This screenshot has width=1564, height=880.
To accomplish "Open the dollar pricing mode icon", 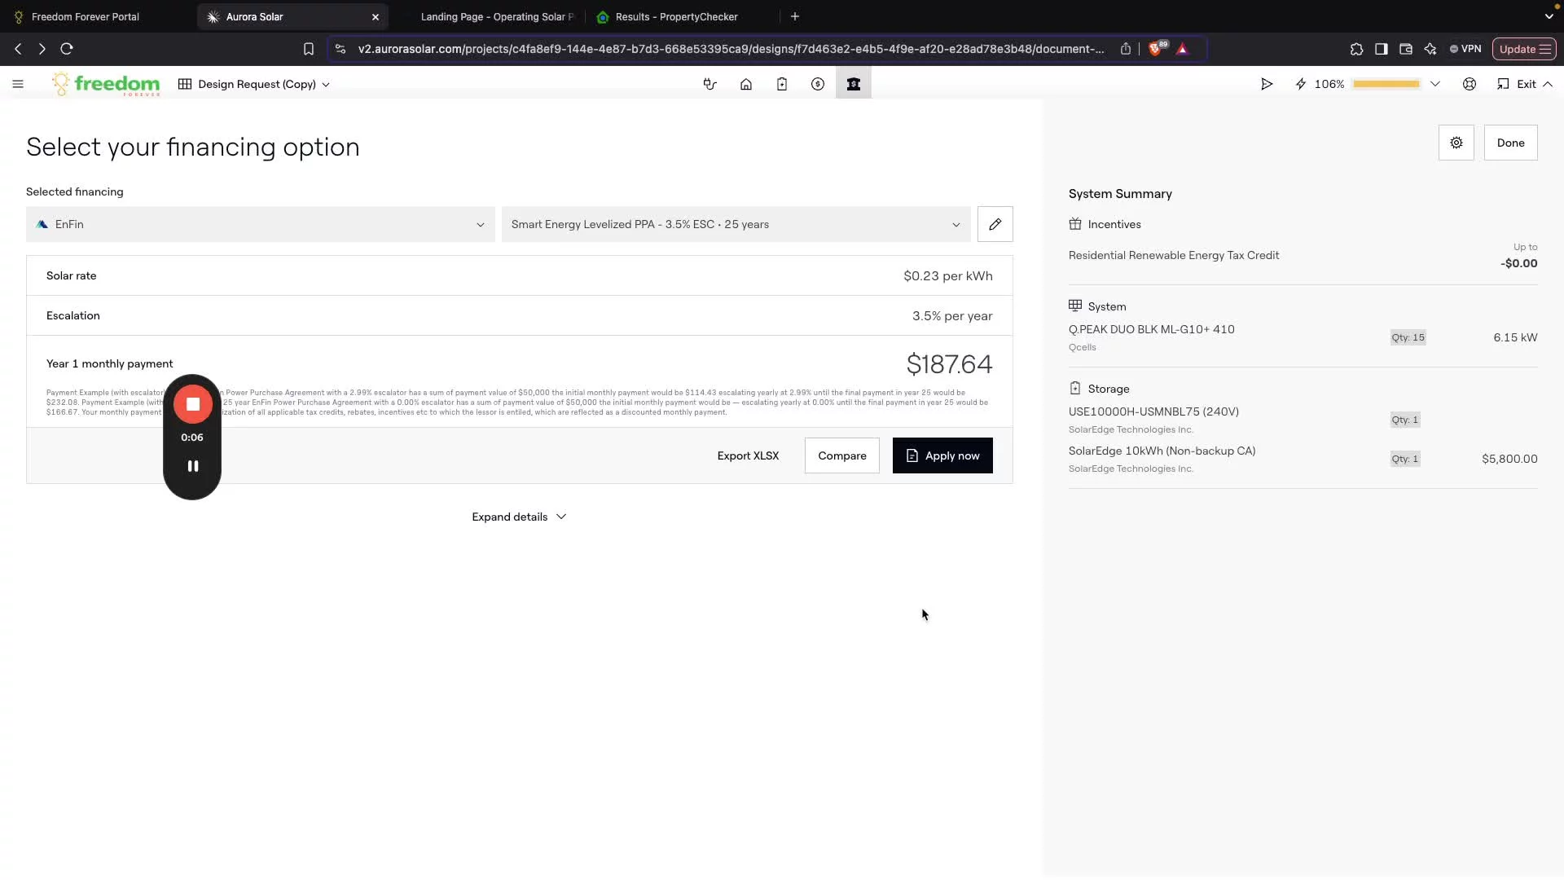I will point(818,84).
